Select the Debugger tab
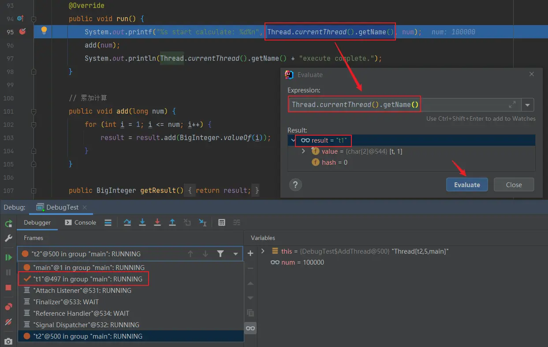Viewport: 548px width, 347px height. pyautogui.click(x=37, y=222)
